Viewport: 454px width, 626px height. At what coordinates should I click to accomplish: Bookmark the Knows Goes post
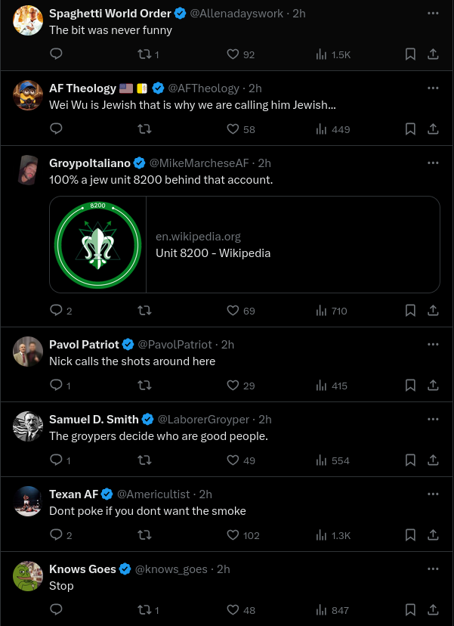point(410,609)
